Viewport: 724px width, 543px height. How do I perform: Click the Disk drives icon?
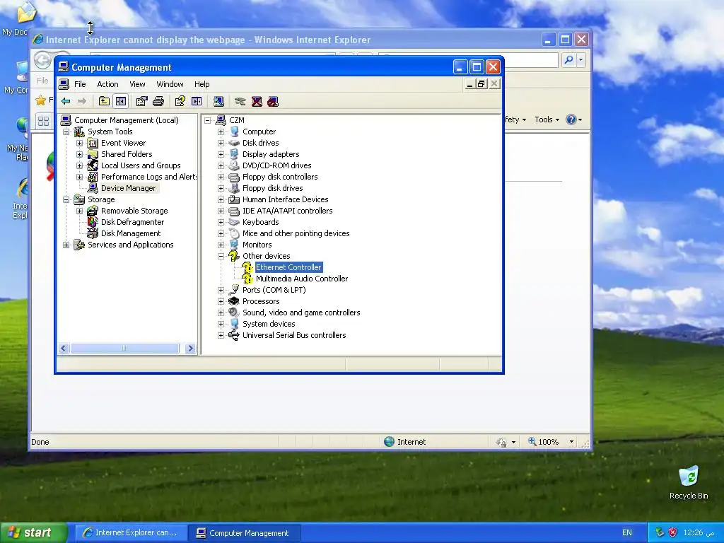pos(234,143)
